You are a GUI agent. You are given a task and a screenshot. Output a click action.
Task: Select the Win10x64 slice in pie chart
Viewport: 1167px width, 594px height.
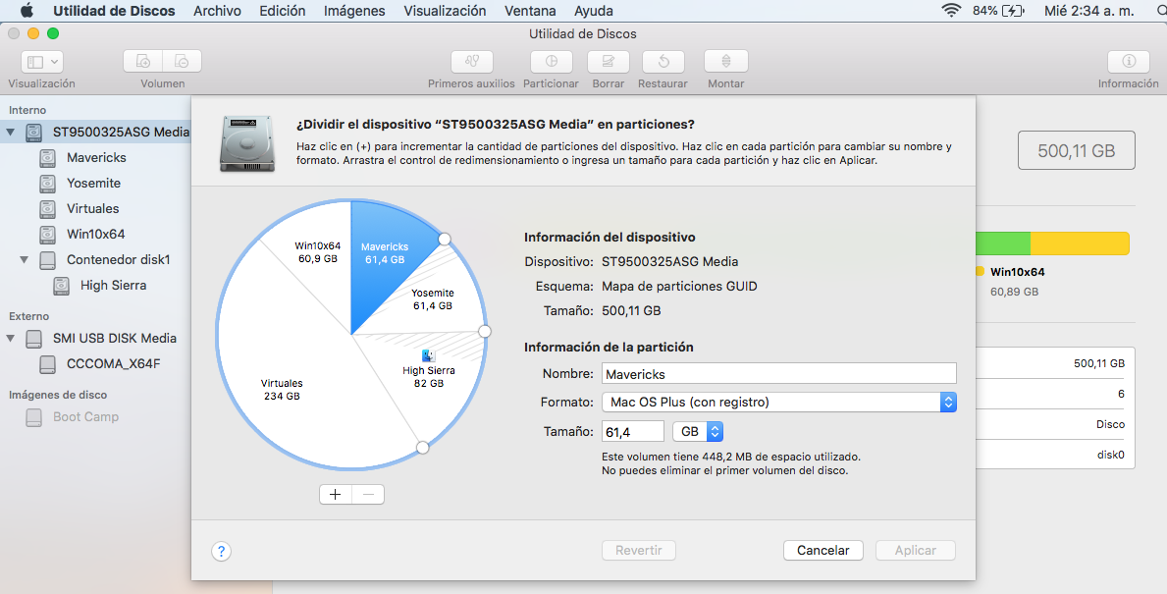[x=316, y=253]
